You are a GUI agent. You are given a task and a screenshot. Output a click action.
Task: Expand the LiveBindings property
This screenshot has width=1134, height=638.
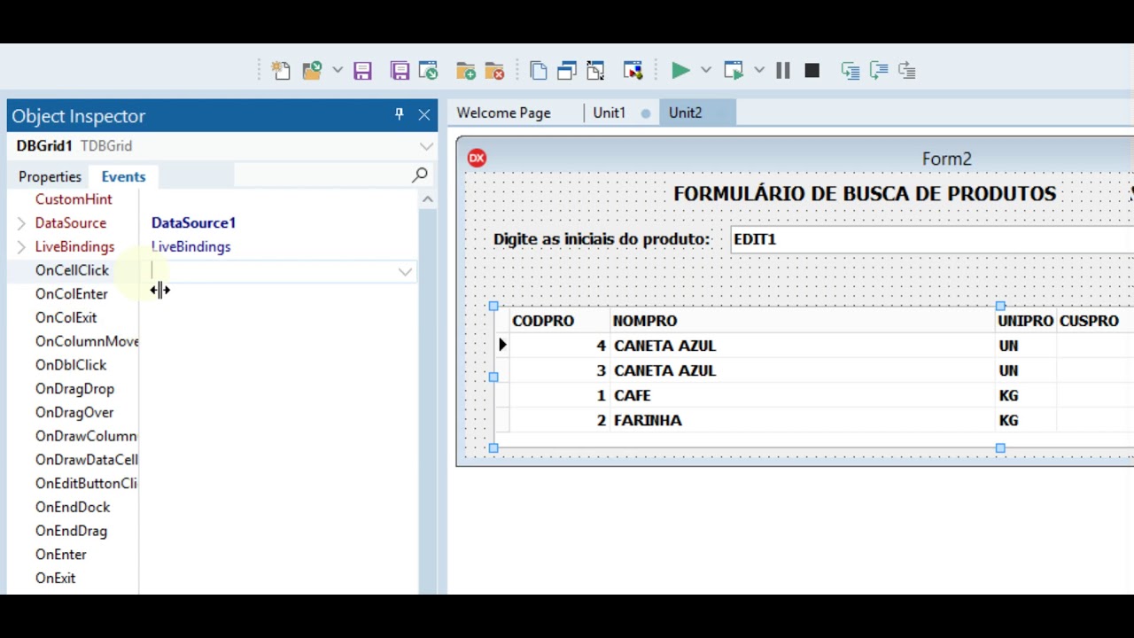click(x=21, y=247)
